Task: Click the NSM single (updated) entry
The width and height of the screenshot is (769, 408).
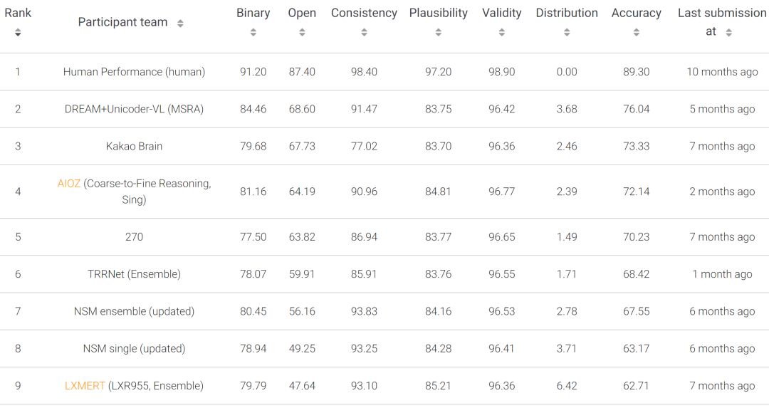Action: point(134,348)
